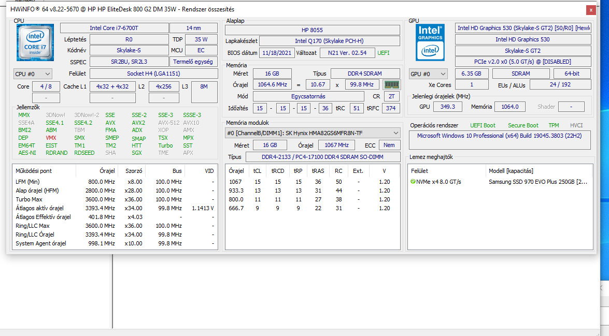The height and width of the screenshot is (336, 609).
Task: Click the Turbo Max row in operating points
Action: [x=115, y=199]
